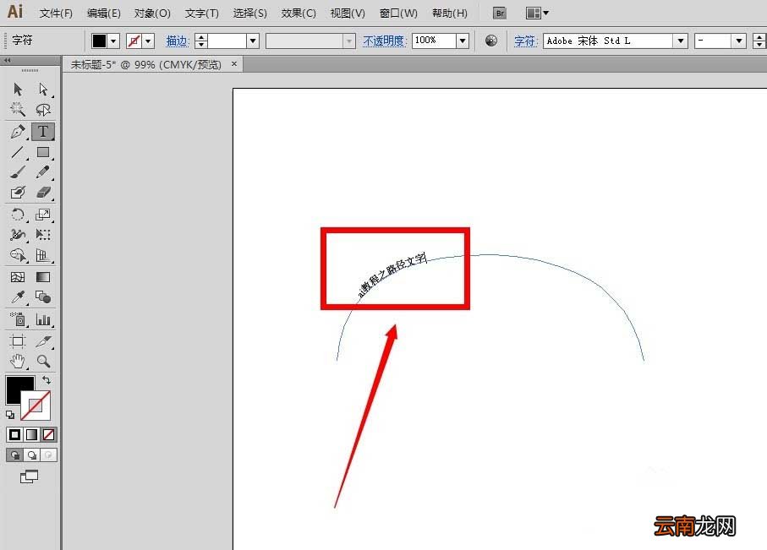The height and width of the screenshot is (550, 767).
Task: Pick the Gradient tool
Action: point(43,277)
